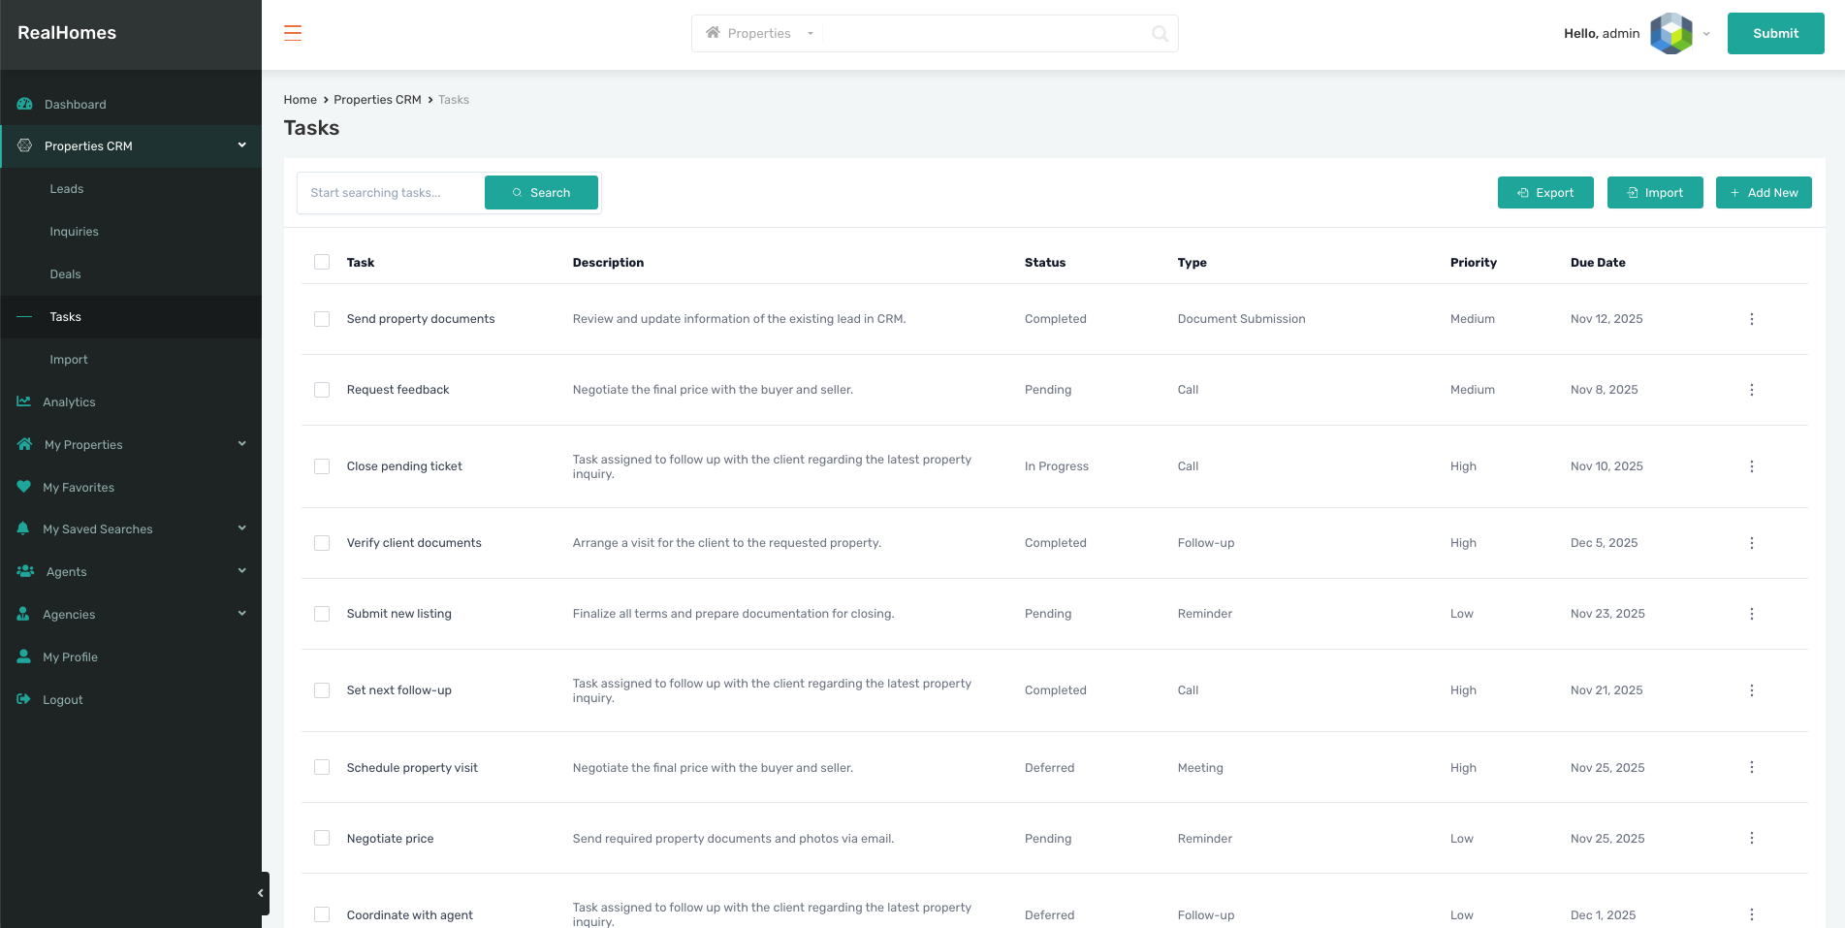Open the Leads submenu item

(67, 189)
